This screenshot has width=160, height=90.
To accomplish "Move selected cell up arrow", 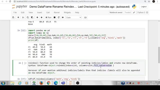I will pyautogui.click(x=37, y=17).
